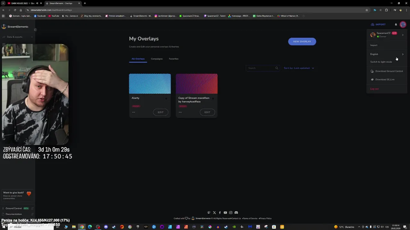410x230 pixels.
Task: Open the Wheel of Names bookmark
Action: [288, 16]
